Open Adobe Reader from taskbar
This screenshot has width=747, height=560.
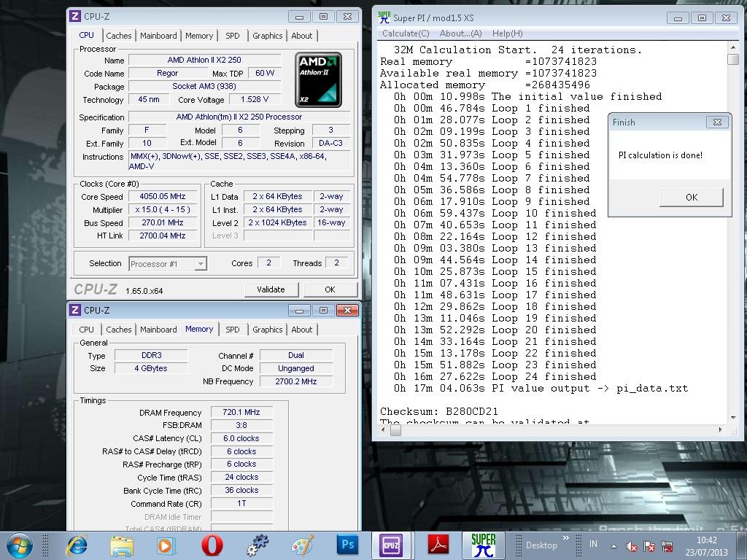click(438, 545)
